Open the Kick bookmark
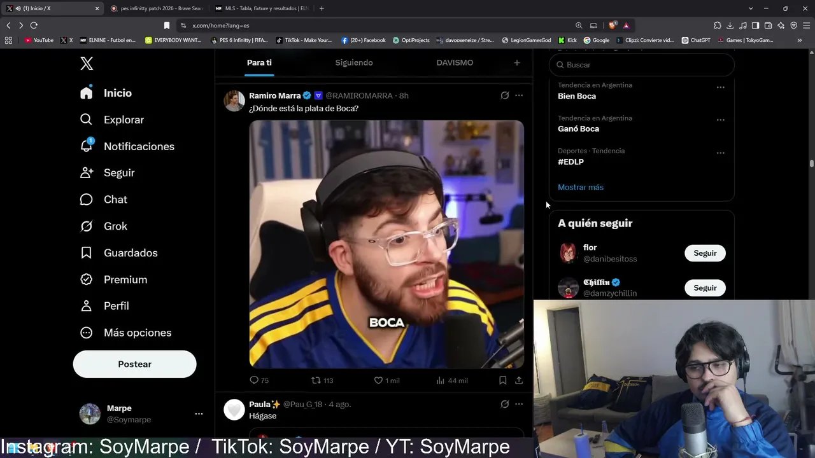The width and height of the screenshot is (815, 458). point(567,40)
